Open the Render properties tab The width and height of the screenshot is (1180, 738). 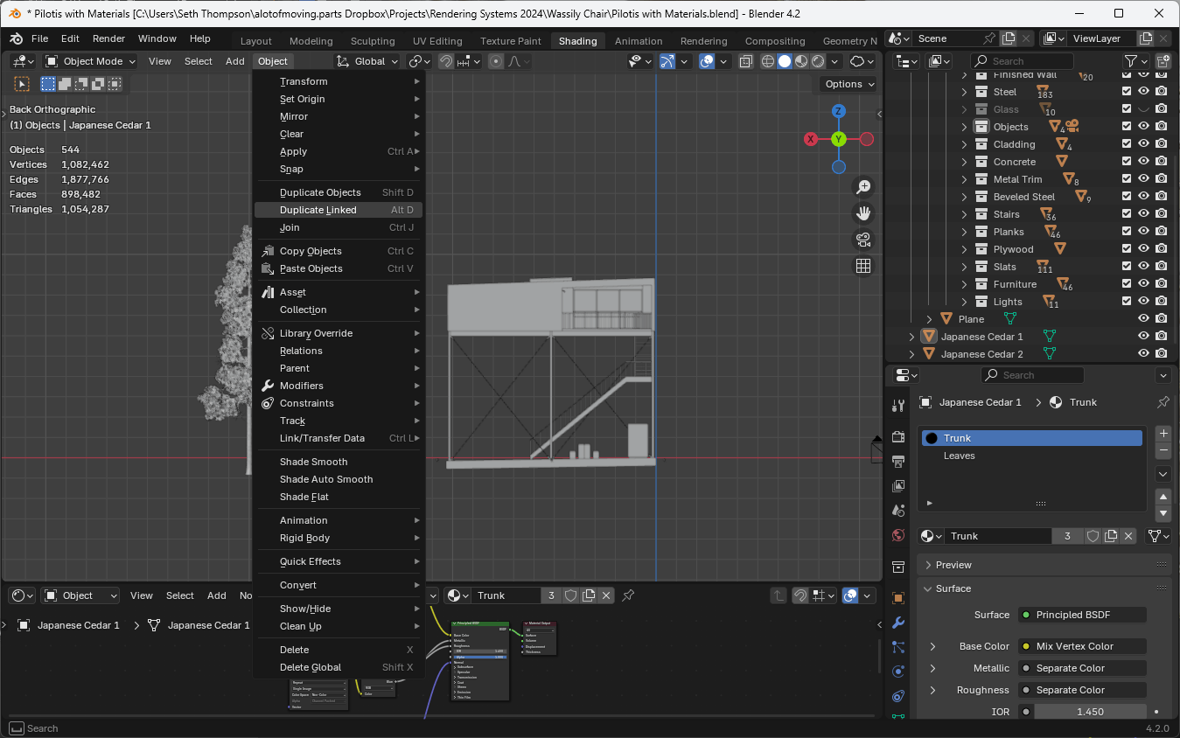click(897, 436)
